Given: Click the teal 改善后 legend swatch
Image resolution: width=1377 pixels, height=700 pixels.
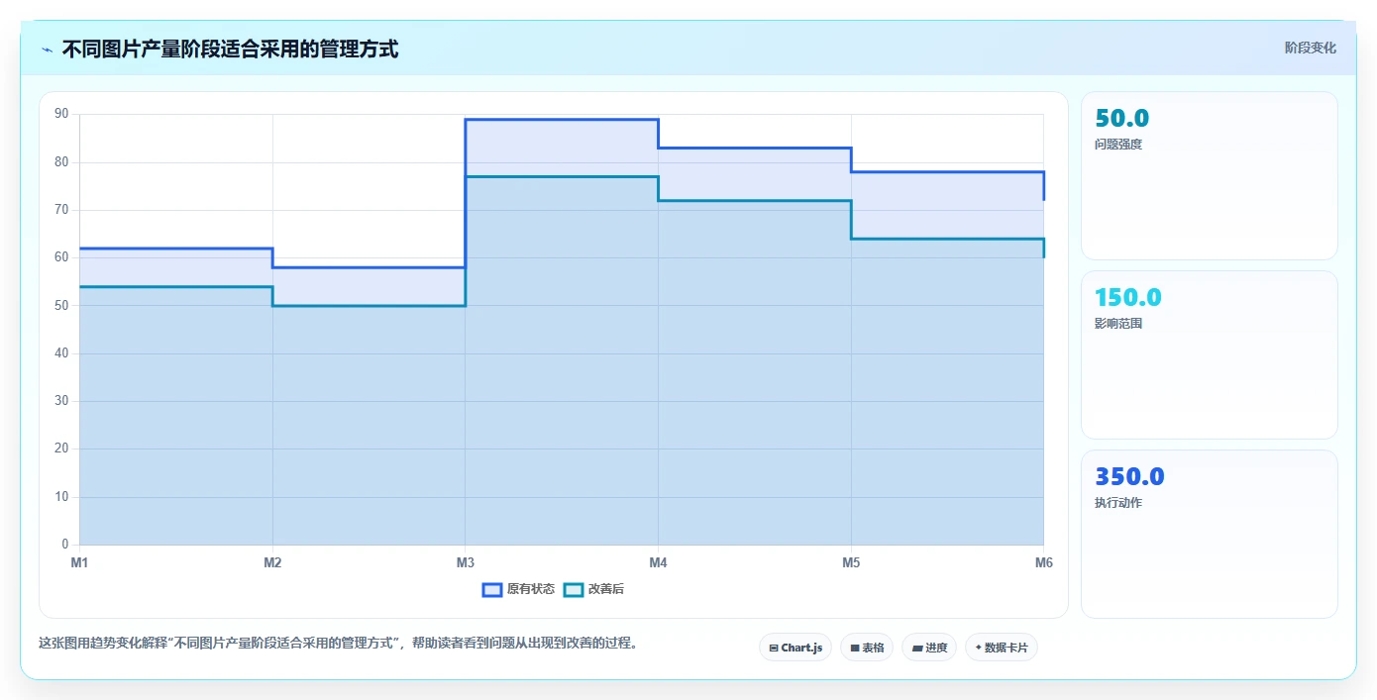Looking at the screenshot, I should (573, 589).
